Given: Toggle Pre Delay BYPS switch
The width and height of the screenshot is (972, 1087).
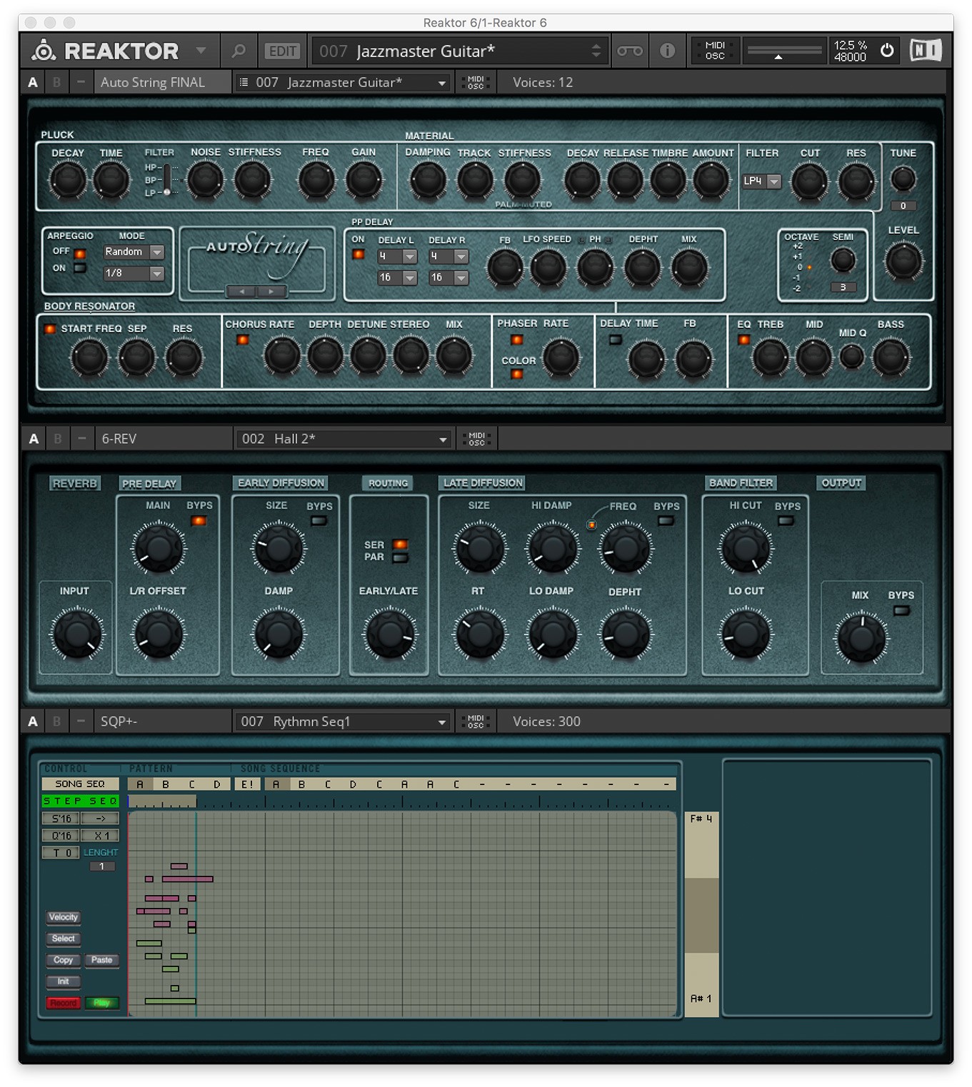Looking at the screenshot, I should point(199,521).
